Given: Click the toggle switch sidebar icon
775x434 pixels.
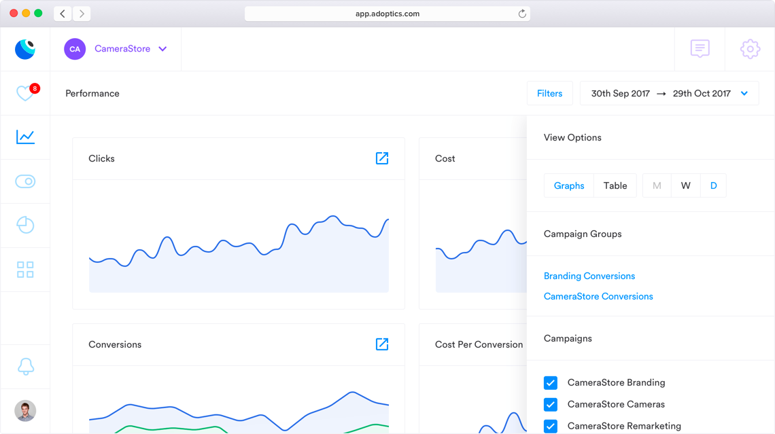Looking at the screenshot, I should 25,181.
